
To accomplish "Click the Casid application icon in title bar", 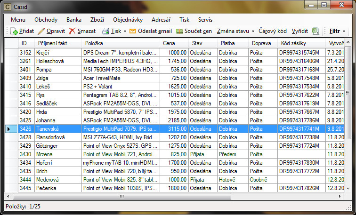I will point(8,7).
